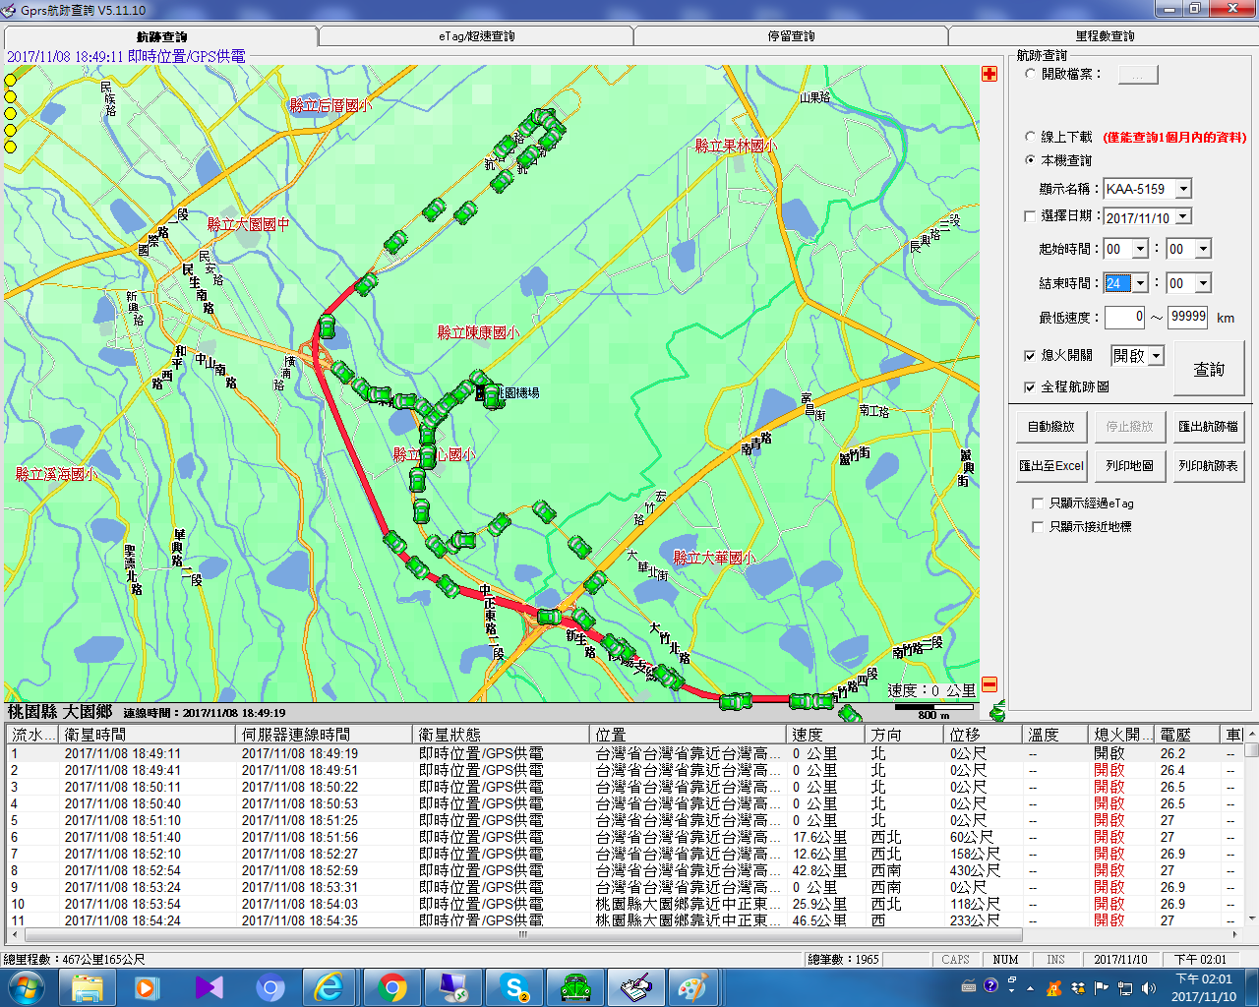
Task: Open the 結束時間 minute dropdown
Action: [x=1203, y=283]
